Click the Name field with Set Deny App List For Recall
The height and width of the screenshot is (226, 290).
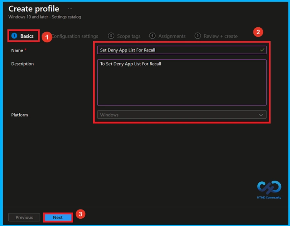pos(182,50)
